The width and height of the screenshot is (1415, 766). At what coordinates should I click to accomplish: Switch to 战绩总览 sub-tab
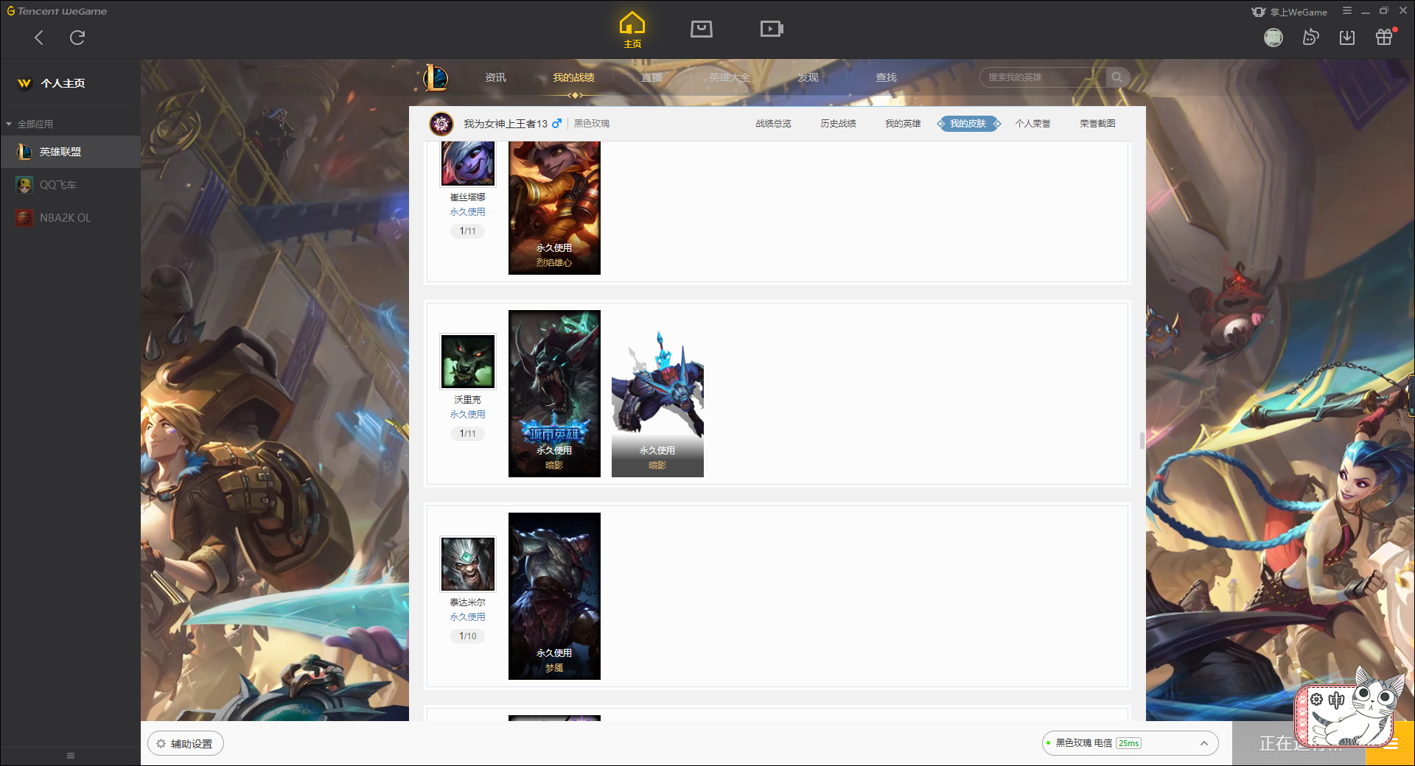[773, 124]
